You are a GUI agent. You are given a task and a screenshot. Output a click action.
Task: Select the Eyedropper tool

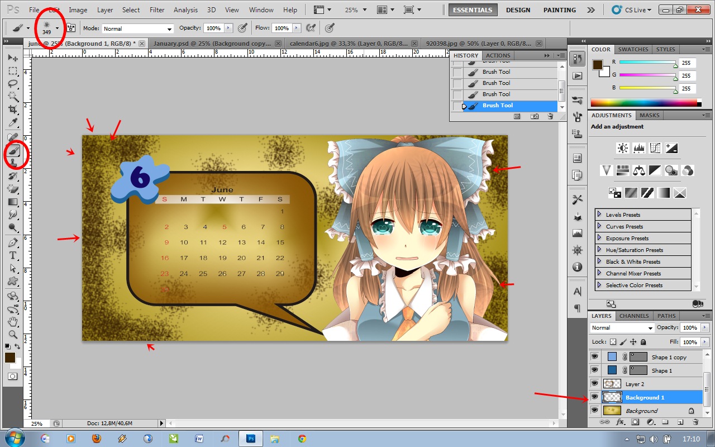point(13,122)
